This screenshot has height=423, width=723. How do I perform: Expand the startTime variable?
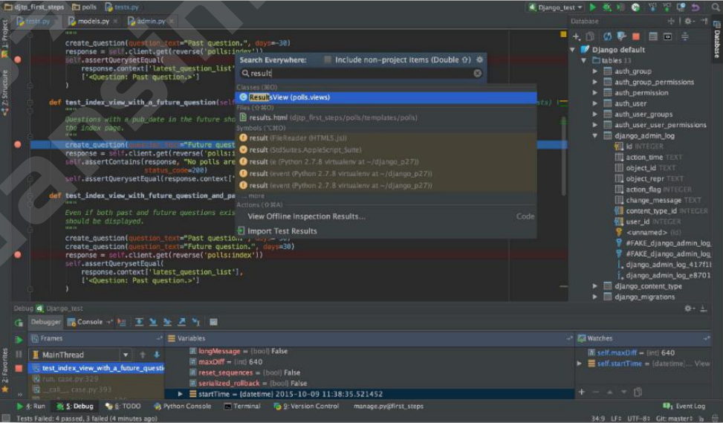(181, 394)
